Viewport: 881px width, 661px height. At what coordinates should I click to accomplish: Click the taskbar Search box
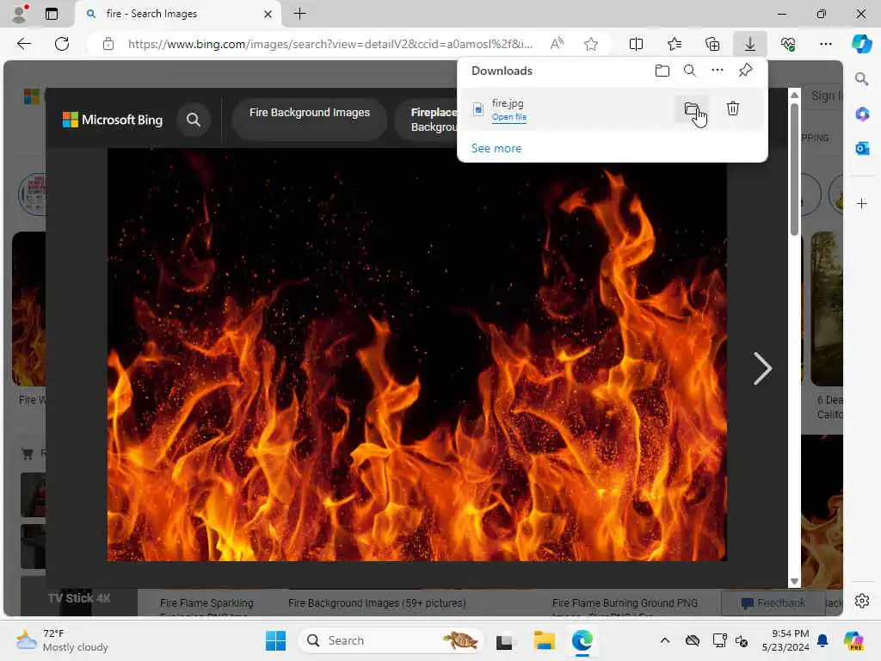point(391,640)
